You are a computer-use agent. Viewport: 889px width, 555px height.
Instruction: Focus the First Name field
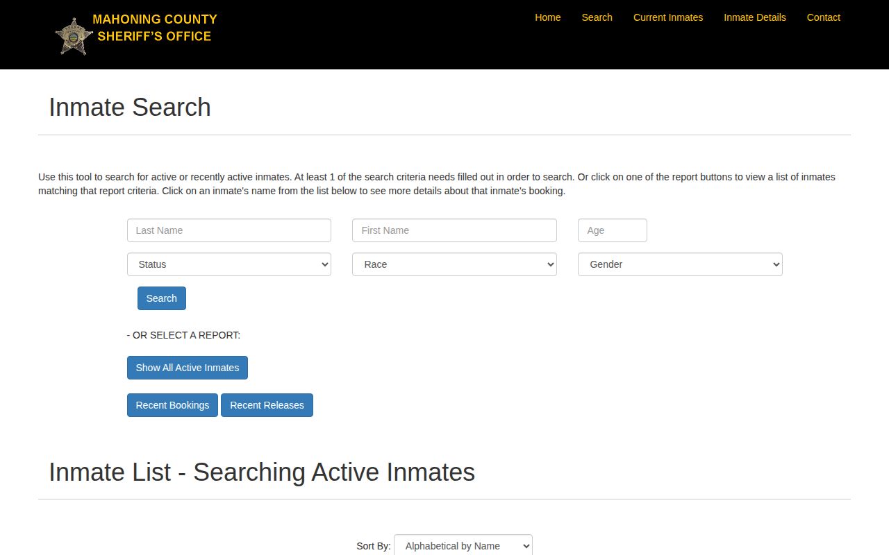tap(454, 230)
